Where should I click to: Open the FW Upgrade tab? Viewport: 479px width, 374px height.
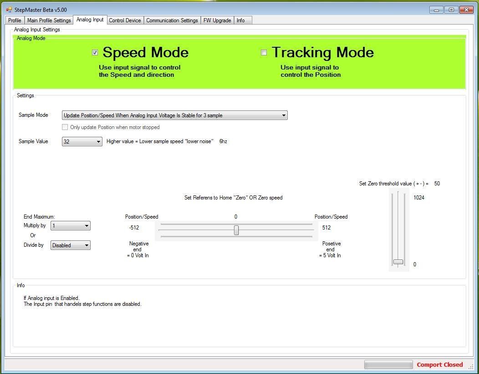pyautogui.click(x=217, y=20)
